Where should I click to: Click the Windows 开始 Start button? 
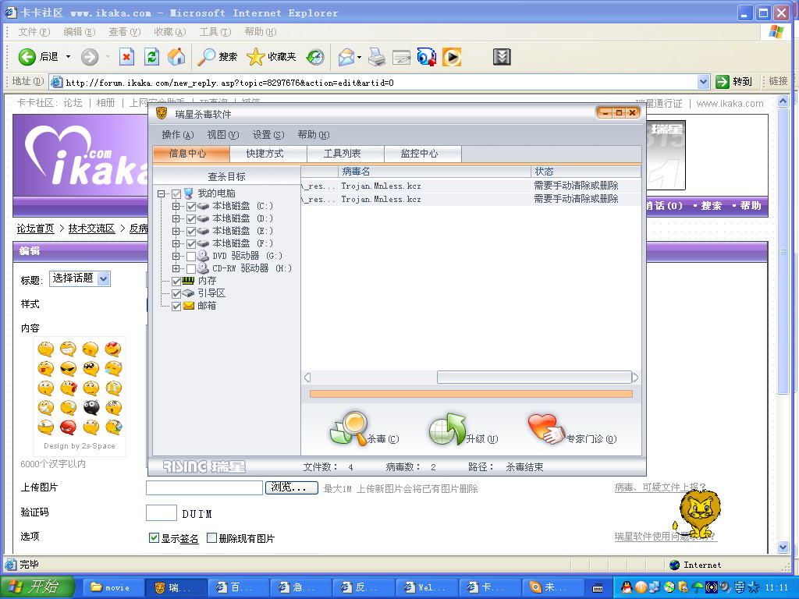(37, 587)
